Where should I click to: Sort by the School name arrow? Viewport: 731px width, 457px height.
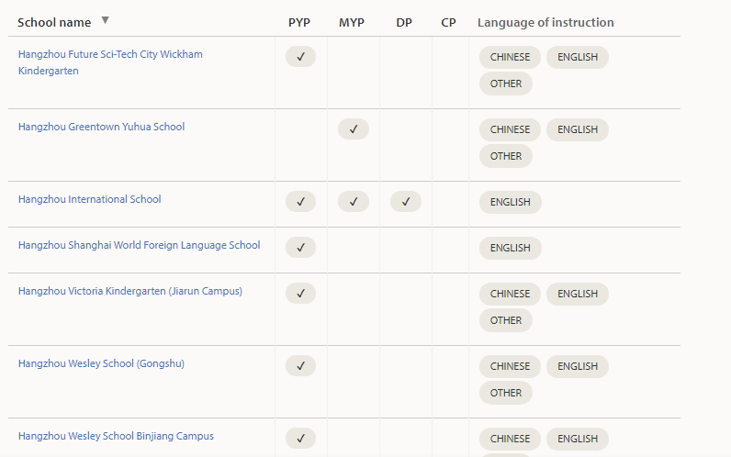click(x=106, y=20)
